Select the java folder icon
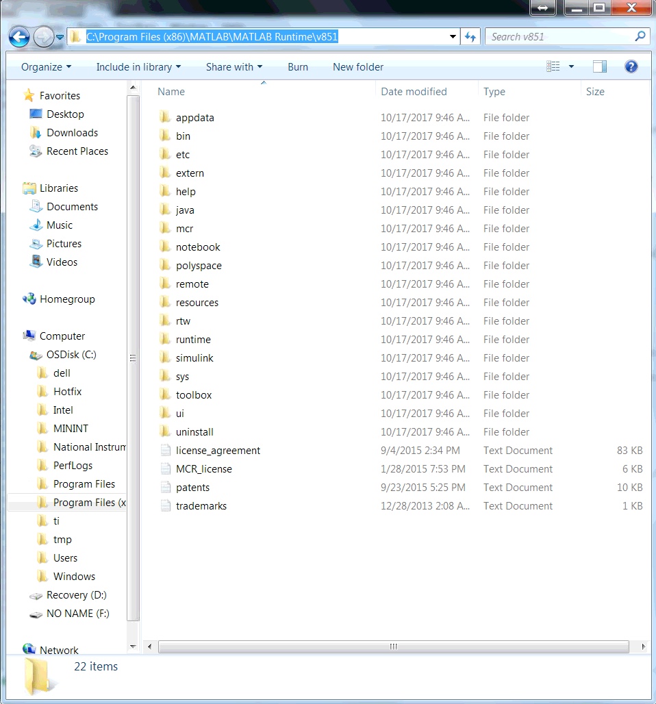The height and width of the screenshot is (704, 656). (x=165, y=210)
